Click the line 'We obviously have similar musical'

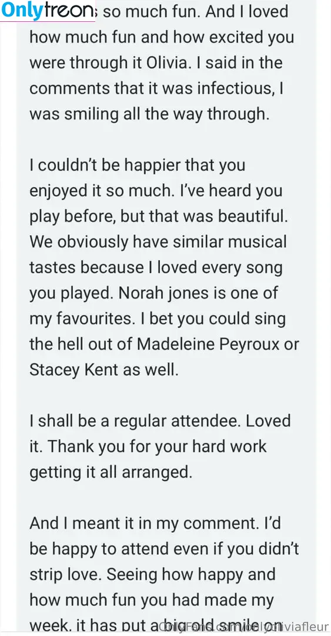pyautogui.click(x=158, y=242)
